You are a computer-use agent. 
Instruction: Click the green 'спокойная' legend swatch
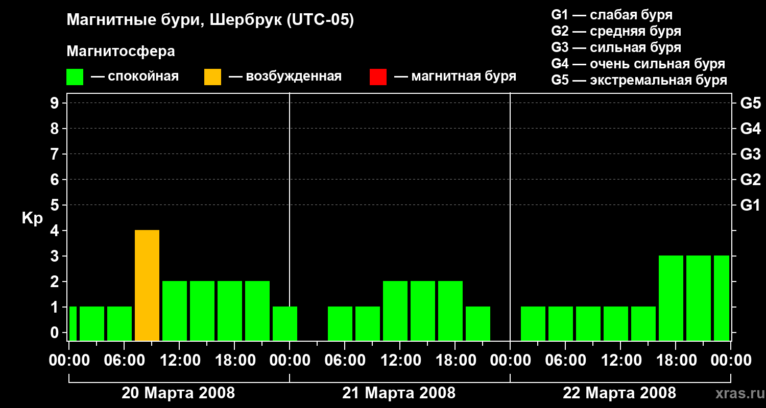pyautogui.click(x=75, y=77)
